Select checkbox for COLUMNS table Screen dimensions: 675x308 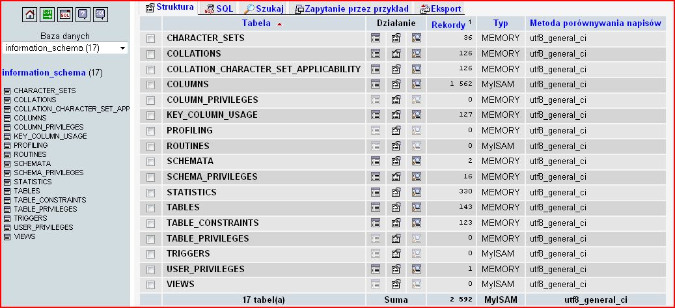coord(150,85)
